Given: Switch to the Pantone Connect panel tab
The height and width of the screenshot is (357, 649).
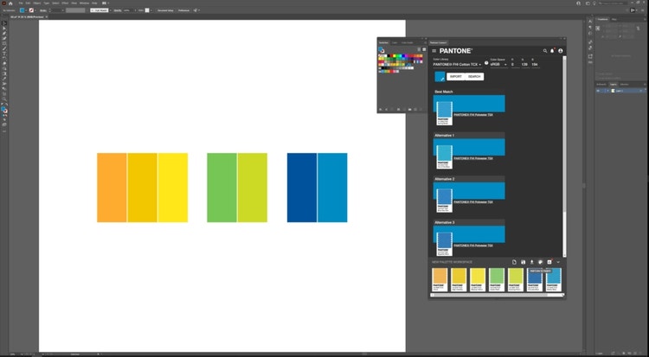Looking at the screenshot, I should point(438,42).
